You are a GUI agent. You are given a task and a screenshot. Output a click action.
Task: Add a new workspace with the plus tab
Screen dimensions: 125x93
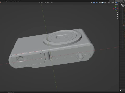click(x=20, y=1)
